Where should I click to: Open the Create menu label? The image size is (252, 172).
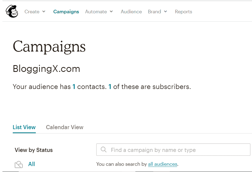coord(32,12)
